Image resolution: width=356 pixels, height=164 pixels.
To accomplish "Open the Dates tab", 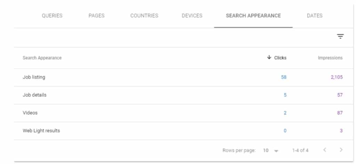I will coord(315,16).
